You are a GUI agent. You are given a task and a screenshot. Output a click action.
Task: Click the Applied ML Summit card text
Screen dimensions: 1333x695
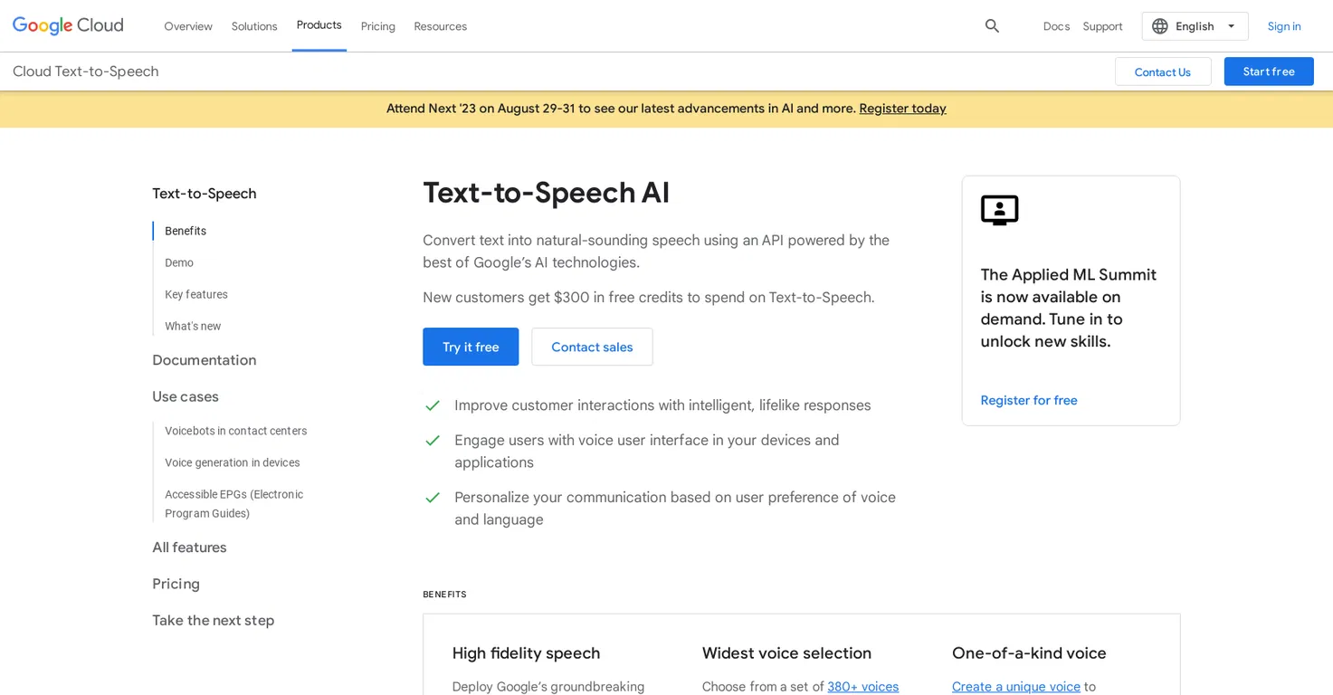coord(1069,308)
